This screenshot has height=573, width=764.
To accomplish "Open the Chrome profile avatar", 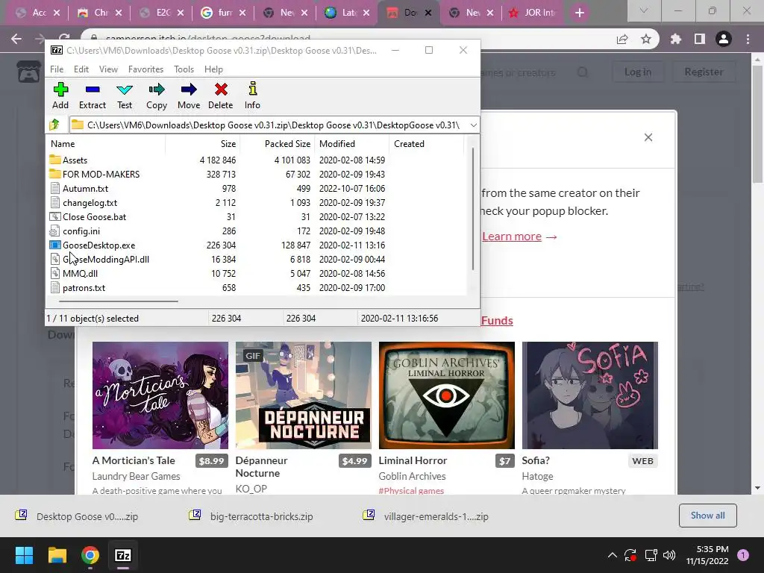I will (x=724, y=39).
